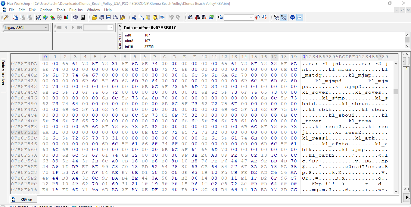Click the green Replace arrows icon
Image resolution: width=411 pixels, height=207 pixels.
point(211,17)
